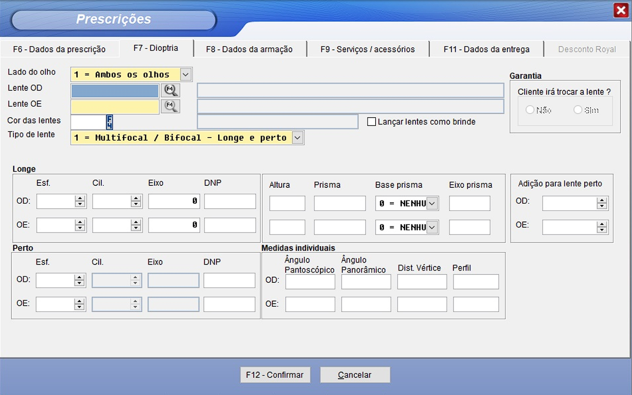The width and height of the screenshot is (632, 395).
Task: Decrease Longe OE Cil. value with down arrow
Action: 136,228
